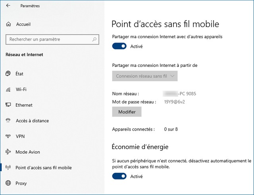This screenshot has height=195, width=254.
Task: Click the Accueil home icon
Action: pyautogui.click(x=8, y=24)
